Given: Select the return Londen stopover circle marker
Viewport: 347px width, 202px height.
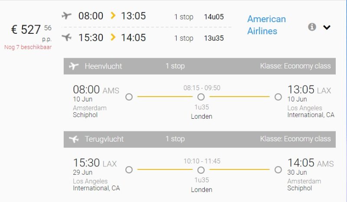Looking at the screenshot, I should tap(201, 170).
